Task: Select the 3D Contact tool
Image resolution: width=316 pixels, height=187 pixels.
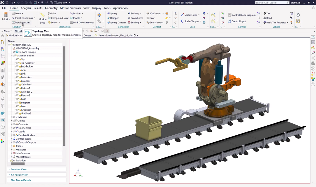Action: tap(154, 13)
